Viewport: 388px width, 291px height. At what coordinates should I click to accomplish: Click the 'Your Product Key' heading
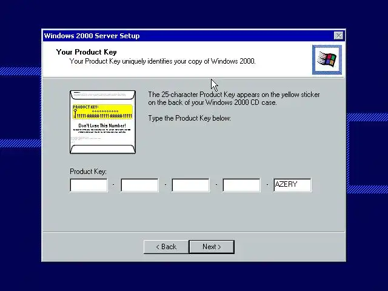(x=86, y=52)
